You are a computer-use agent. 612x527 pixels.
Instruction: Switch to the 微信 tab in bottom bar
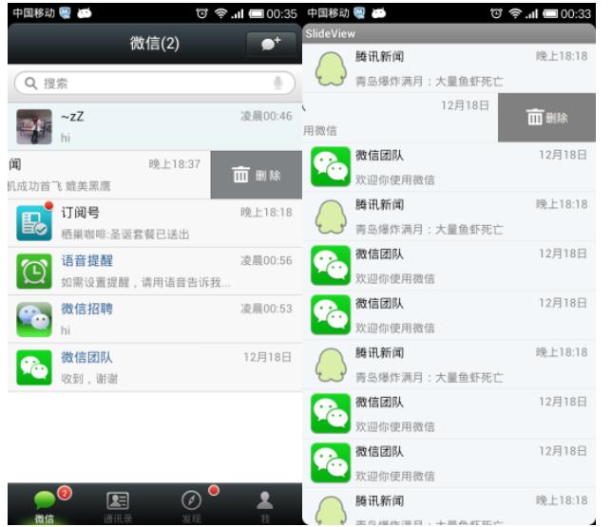click(x=45, y=505)
